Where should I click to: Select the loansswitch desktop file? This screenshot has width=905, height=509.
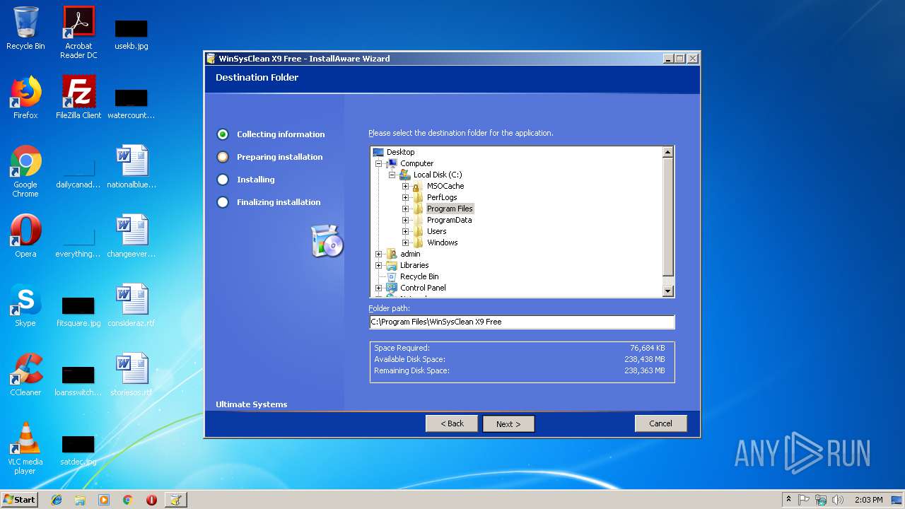click(78, 380)
